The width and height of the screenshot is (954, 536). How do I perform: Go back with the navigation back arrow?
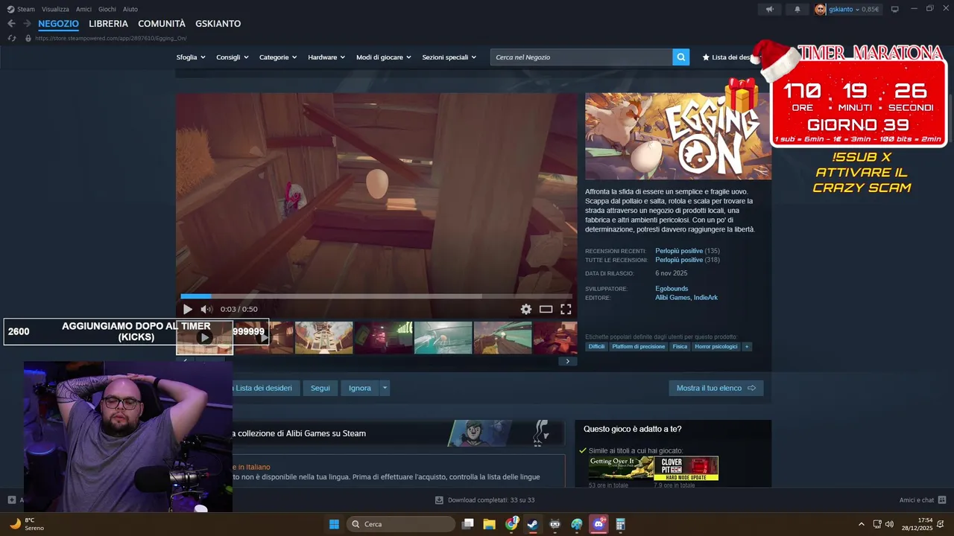(11, 24)
